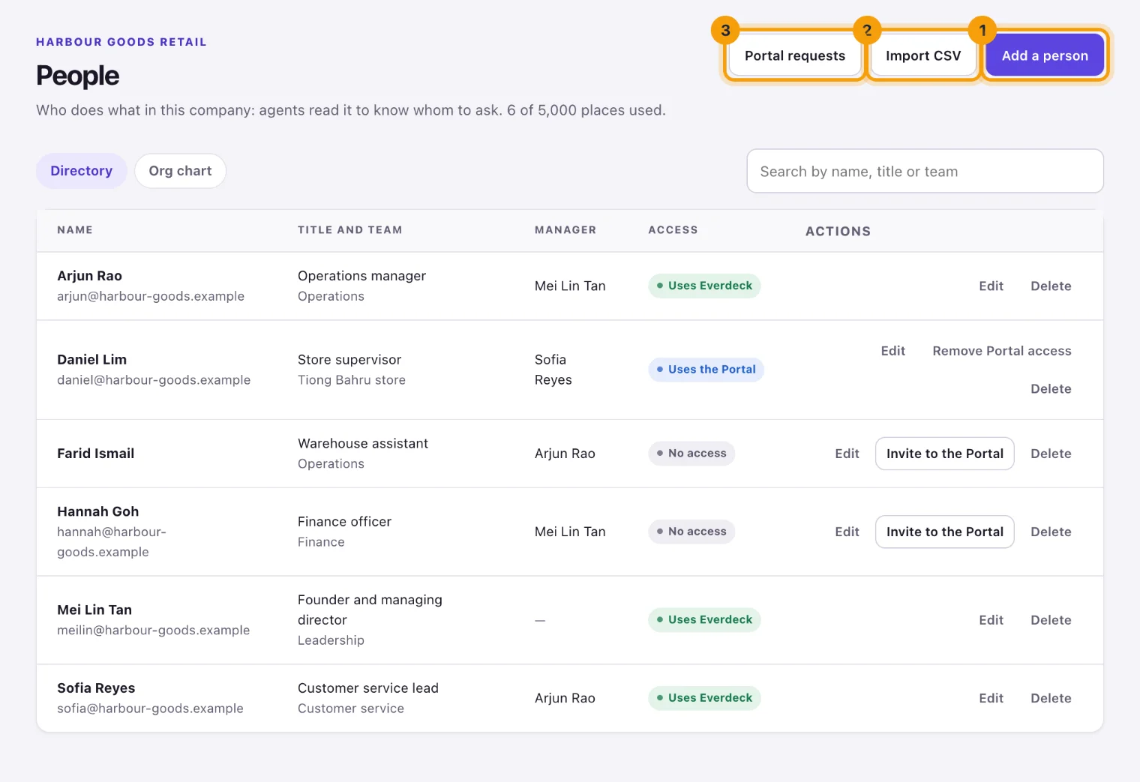Switch to the Org chart tab
The image size is (1140, 782).
click(x=180, y=171)
